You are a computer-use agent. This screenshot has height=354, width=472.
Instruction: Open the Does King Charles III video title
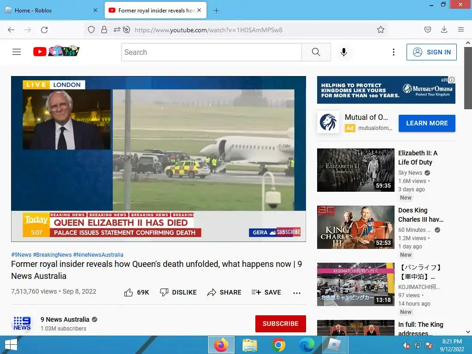click(x=421, y=215)
